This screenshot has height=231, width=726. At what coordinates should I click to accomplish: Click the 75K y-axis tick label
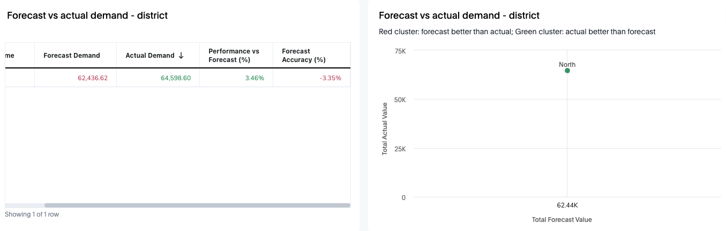(400, 51)
